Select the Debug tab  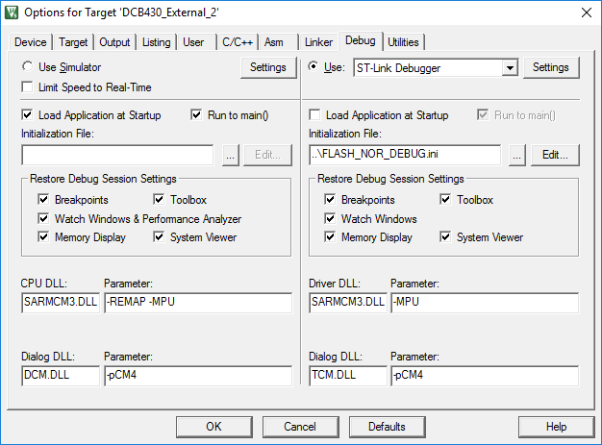tap(360, 40)
